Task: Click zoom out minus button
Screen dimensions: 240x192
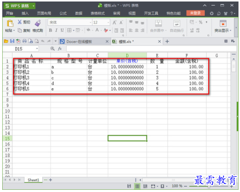Action: (186, 186)
